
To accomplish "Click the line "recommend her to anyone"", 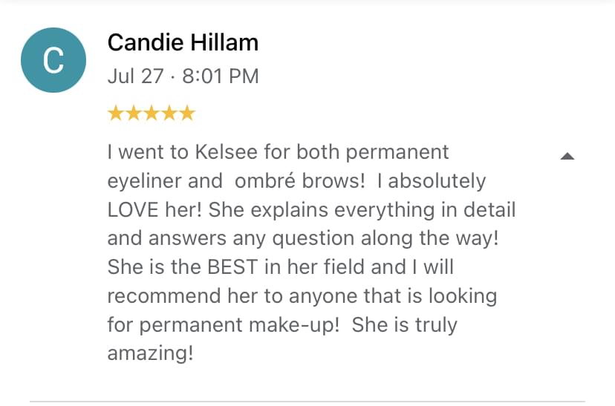I will pyautogui.click(x=302, y=295).
